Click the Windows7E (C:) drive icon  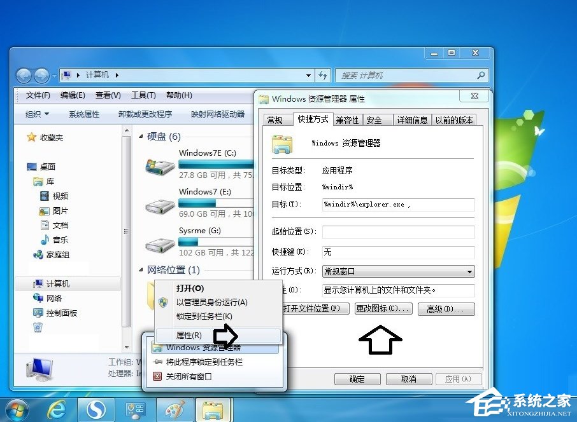point(159,165)
